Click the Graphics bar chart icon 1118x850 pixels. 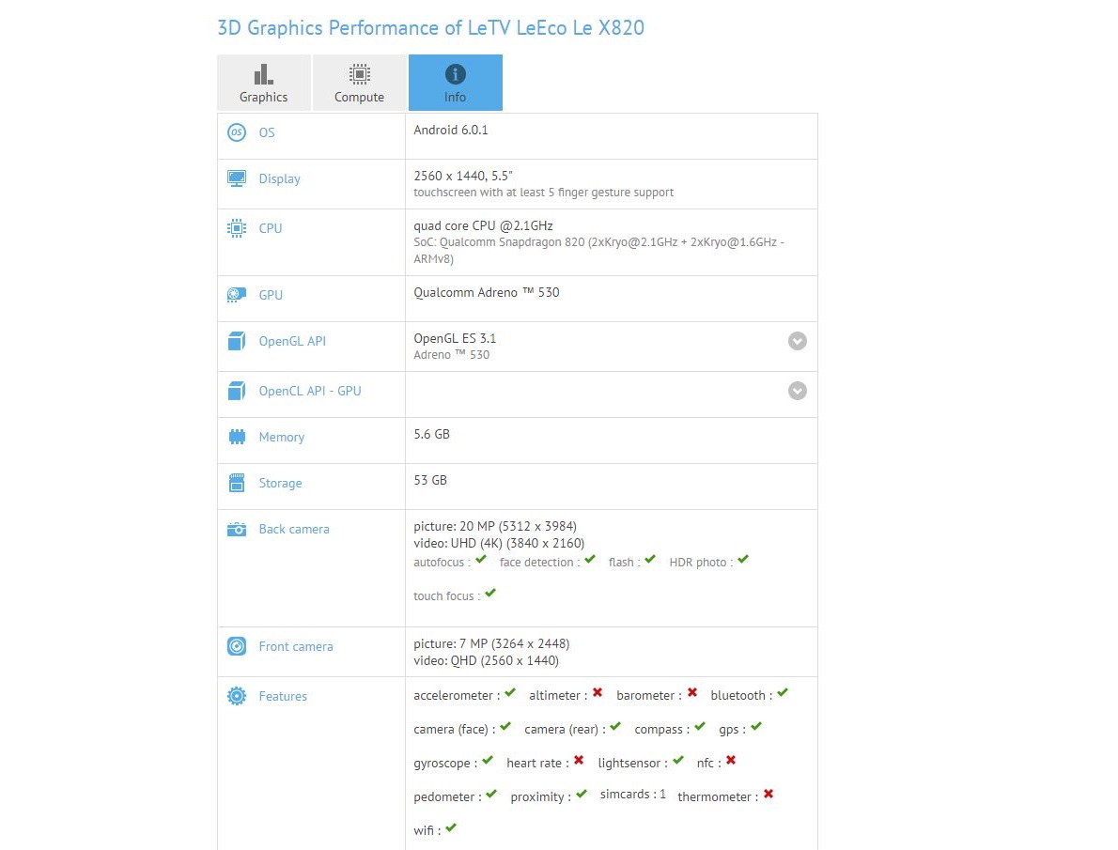coord(263,74)
